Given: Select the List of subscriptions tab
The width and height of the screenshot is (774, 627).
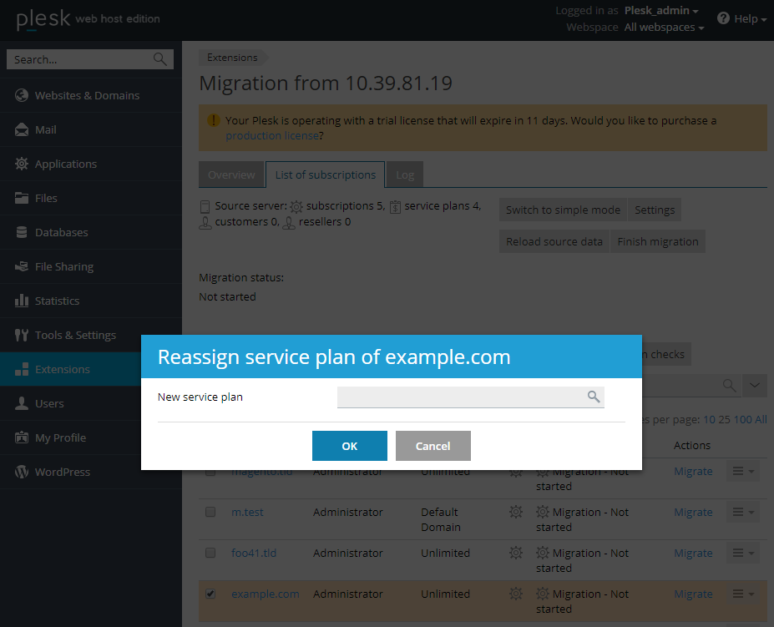Looking at the screenshot, I should click(326, 174).
